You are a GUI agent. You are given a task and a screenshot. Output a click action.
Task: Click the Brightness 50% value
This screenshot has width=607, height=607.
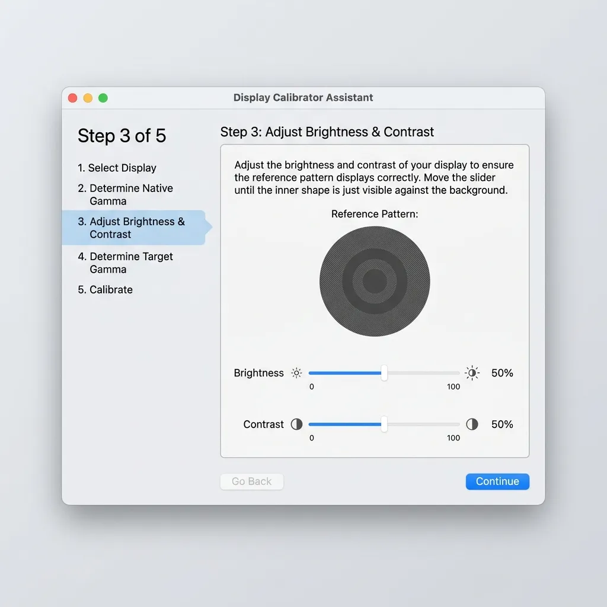tap(502, 373)
